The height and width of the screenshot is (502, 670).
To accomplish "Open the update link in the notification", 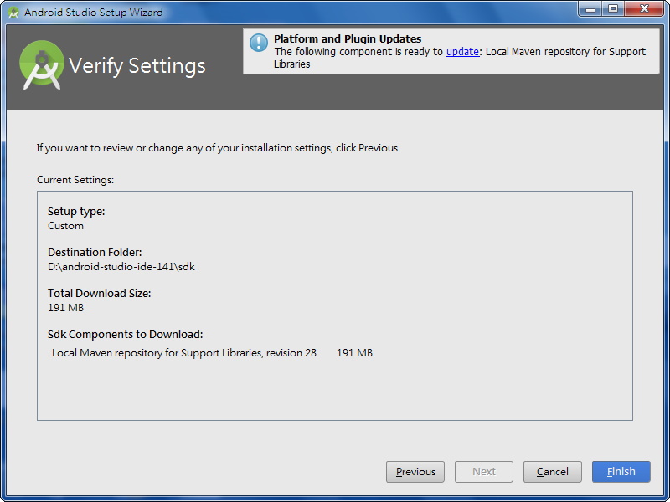I will point(462,52).
